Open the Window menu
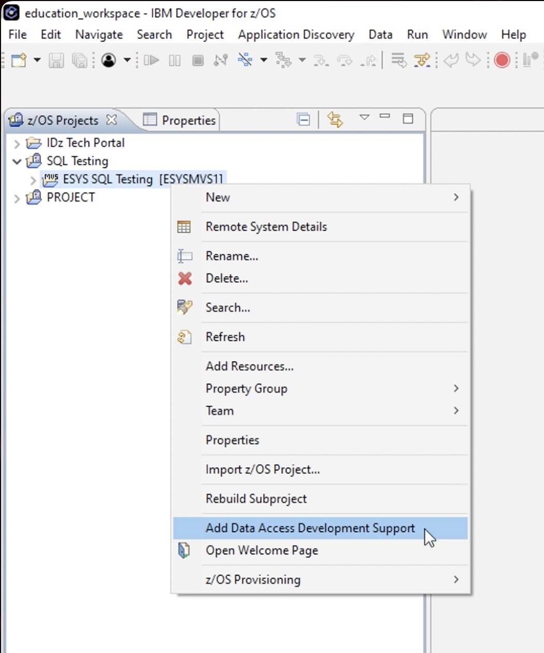 tap(465, 34)
